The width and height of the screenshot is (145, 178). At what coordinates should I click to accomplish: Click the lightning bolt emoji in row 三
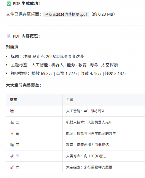pos(12,134)
